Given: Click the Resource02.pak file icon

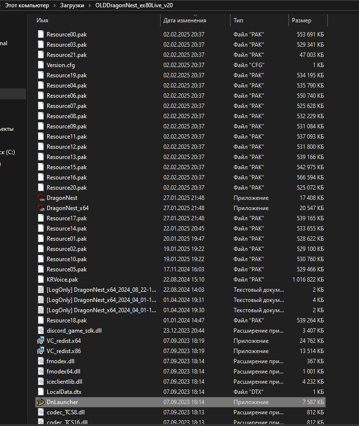Looking at the screenshot, I should (41, 249).
